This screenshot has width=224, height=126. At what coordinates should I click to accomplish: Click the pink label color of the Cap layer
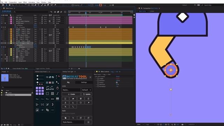[x=11, y=17]
